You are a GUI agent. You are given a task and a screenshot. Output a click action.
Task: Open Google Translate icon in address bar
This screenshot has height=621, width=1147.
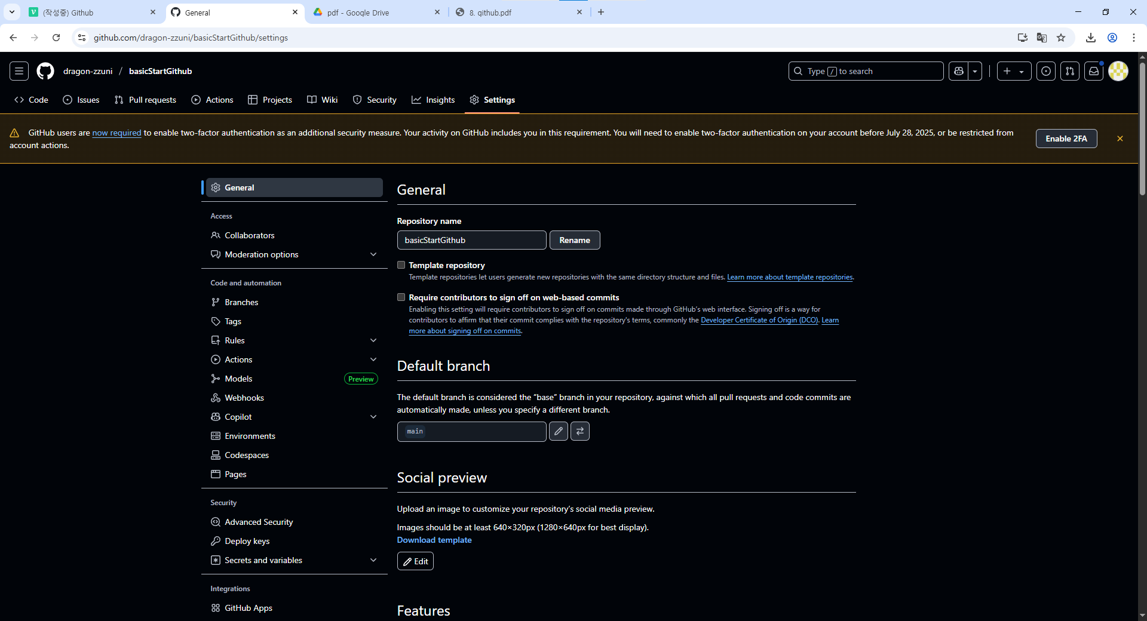pyautogui.click(x=1042, y=38)
